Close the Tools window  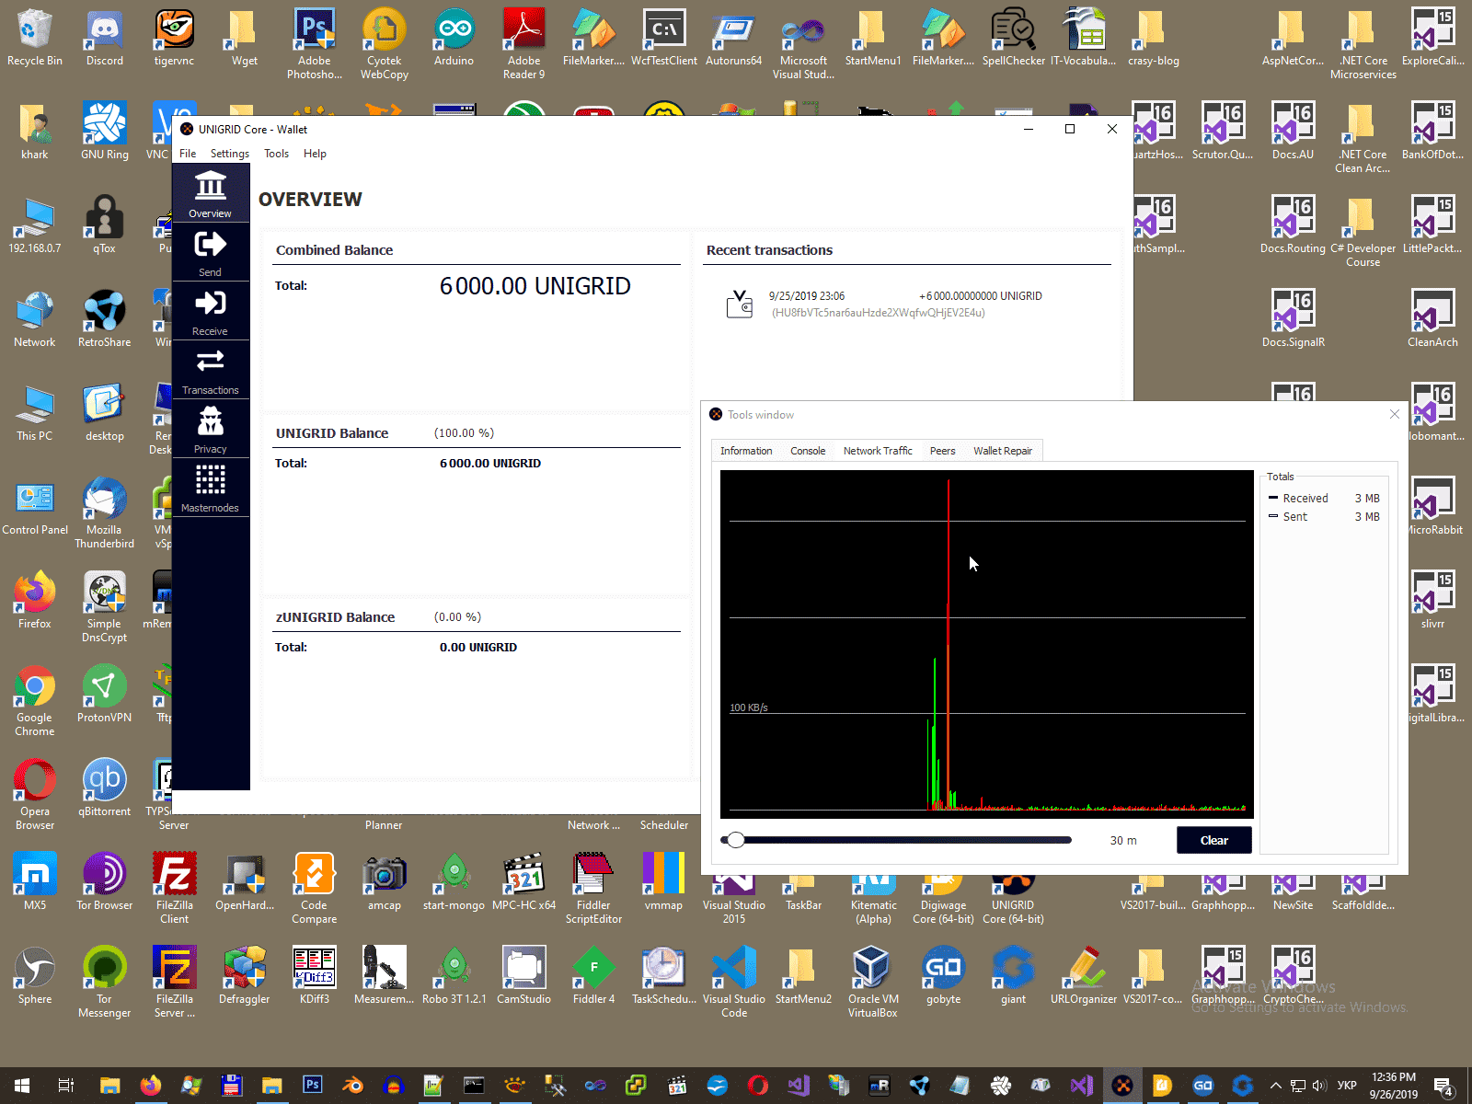[x=1395, y=414]
